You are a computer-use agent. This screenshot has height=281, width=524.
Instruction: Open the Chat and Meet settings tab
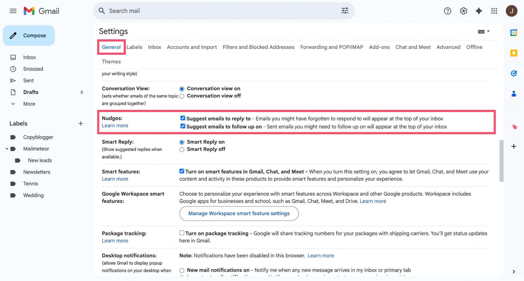click(413, 47)
